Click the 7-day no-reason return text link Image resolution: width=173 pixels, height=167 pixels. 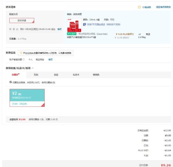coord(104,24)
